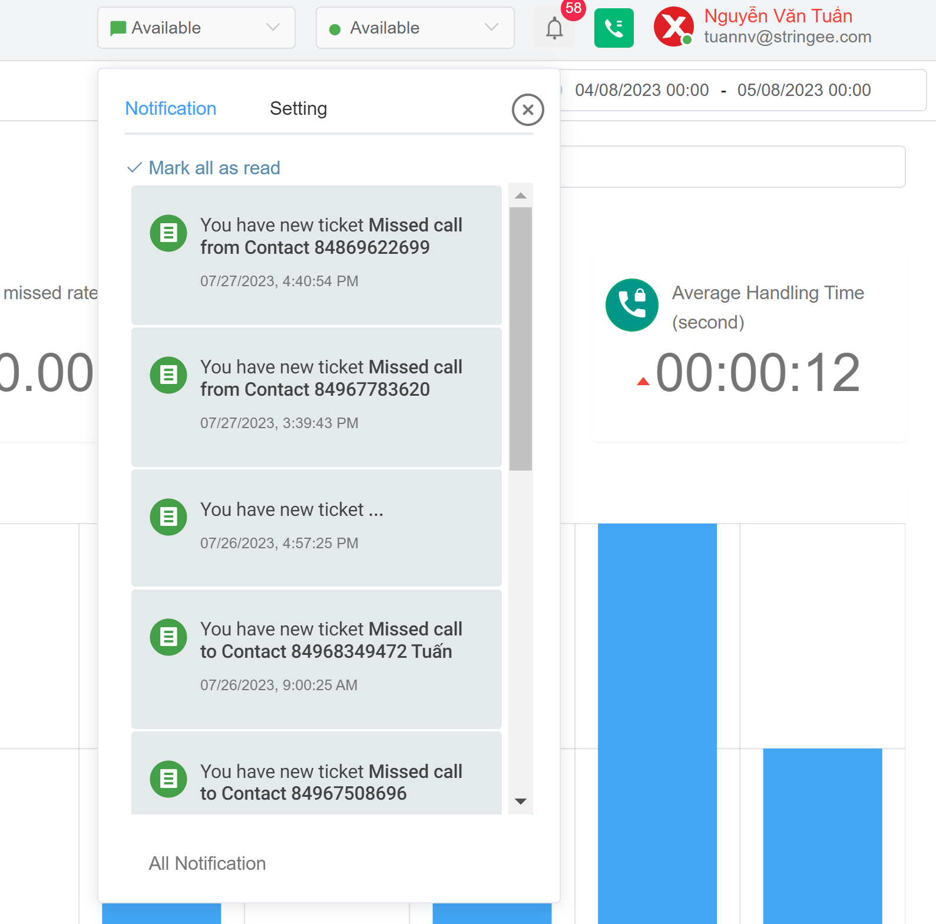Screen dimensions: 936x924
Task: Open the green softphone dialer icon
Action: click(x=614, y=28)
